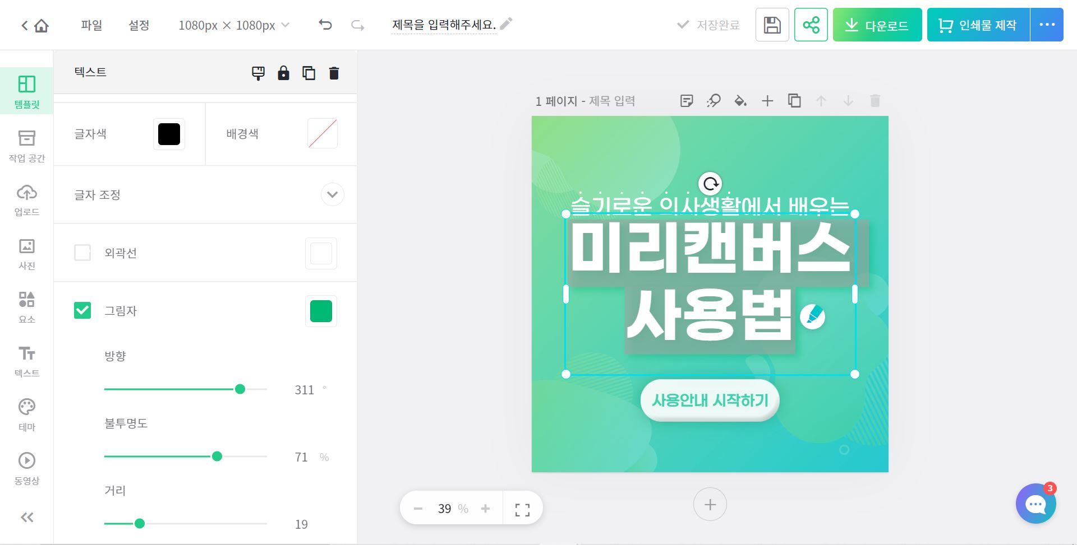This screenshot has width=1077, height=545.
Task: Fit the canvas to screen with the fullscreen icon
Action: (x=522, y=509)
